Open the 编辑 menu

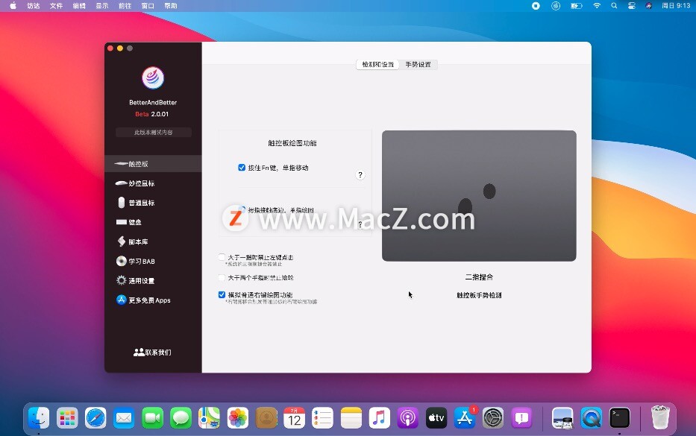click(x=79, y=6)
